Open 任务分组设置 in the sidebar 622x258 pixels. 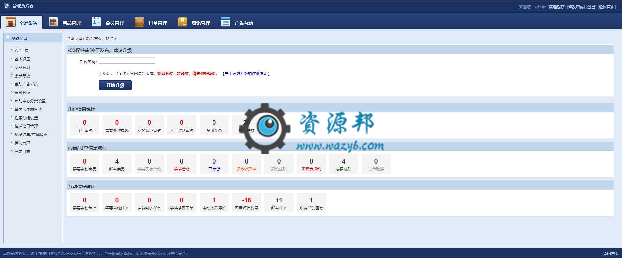[x=26, y=118]
